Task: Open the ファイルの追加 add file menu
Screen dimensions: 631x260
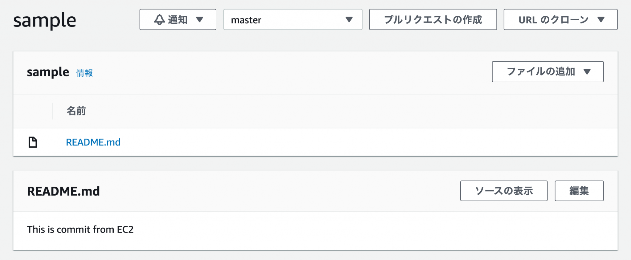Action: pos(547,71)
